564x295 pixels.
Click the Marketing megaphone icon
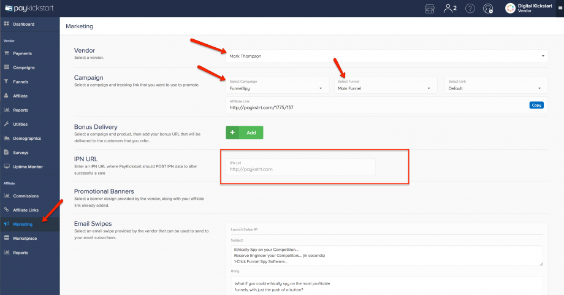(6, 224)
